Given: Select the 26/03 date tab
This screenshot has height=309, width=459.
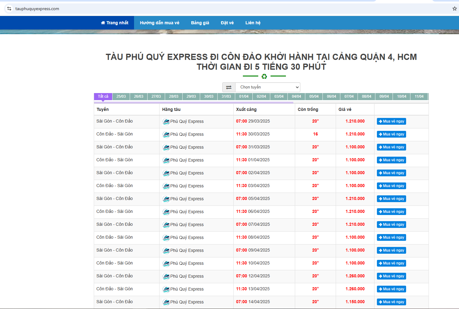Looking at the screenshot, I should click(139, 96).
